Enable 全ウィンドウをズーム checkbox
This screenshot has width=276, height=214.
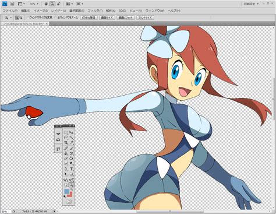tap(56, 17)
